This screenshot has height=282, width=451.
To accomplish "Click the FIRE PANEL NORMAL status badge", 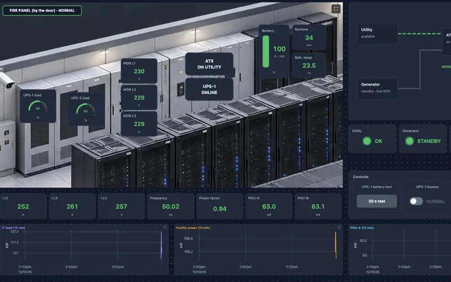I will click(x=42, y=11).
